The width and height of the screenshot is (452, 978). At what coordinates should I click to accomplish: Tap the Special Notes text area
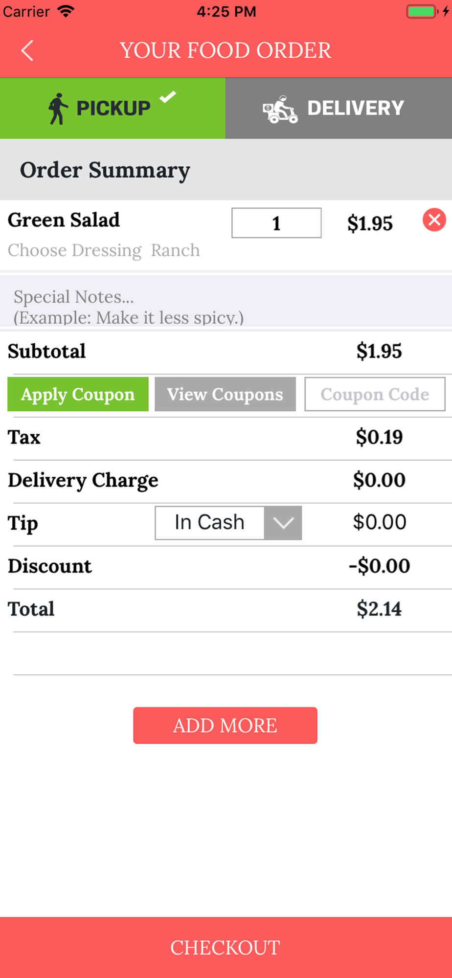click(x=226, y=301)
